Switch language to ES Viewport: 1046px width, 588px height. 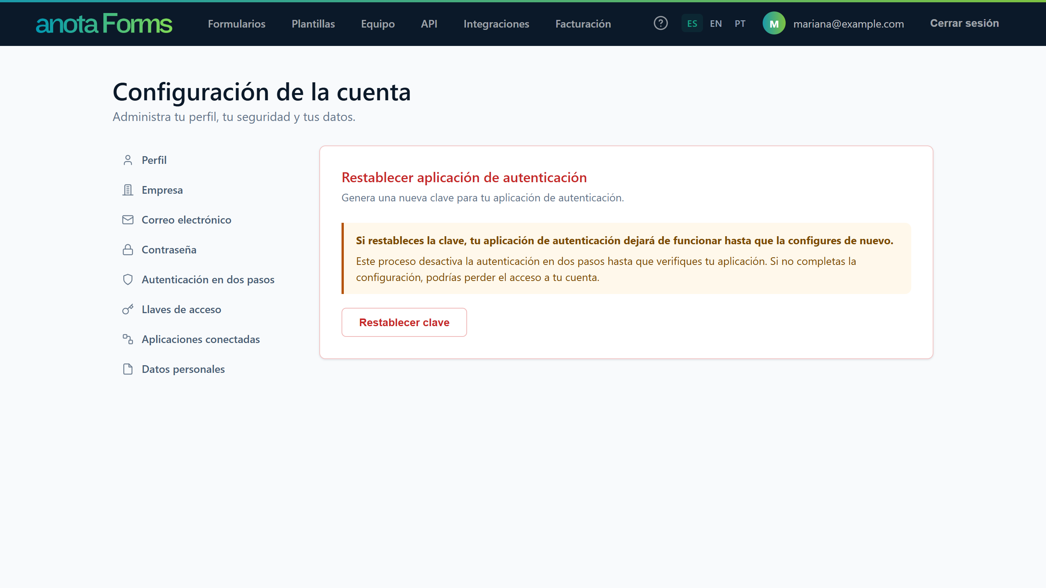point(692,24)
